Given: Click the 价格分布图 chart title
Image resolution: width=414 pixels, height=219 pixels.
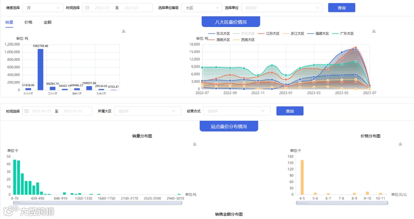Looking at the screenshot, I should [370, 136].
